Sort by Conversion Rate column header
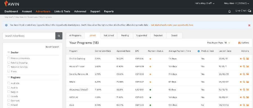The height and width of the screenshot is (108, 253). 103,51
